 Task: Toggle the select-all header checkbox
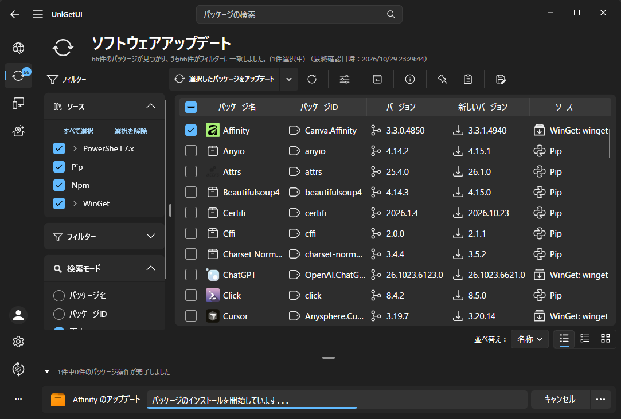191,107
